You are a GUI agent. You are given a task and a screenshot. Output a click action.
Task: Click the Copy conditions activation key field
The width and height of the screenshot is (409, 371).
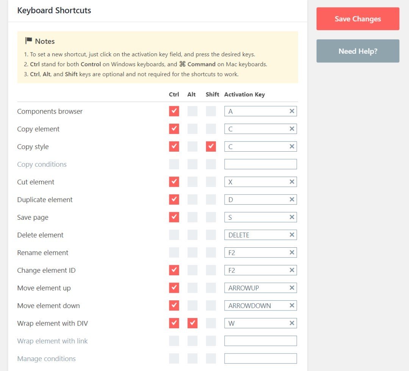tap(260, 164)
